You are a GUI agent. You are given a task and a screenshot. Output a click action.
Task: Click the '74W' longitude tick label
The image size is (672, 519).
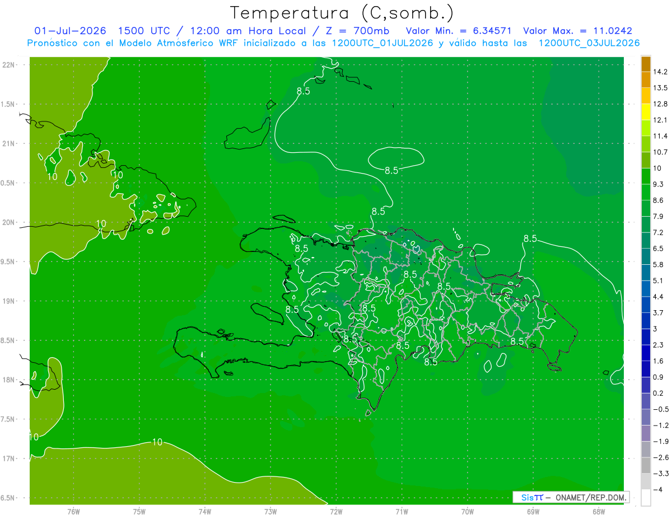click(205, 512)
